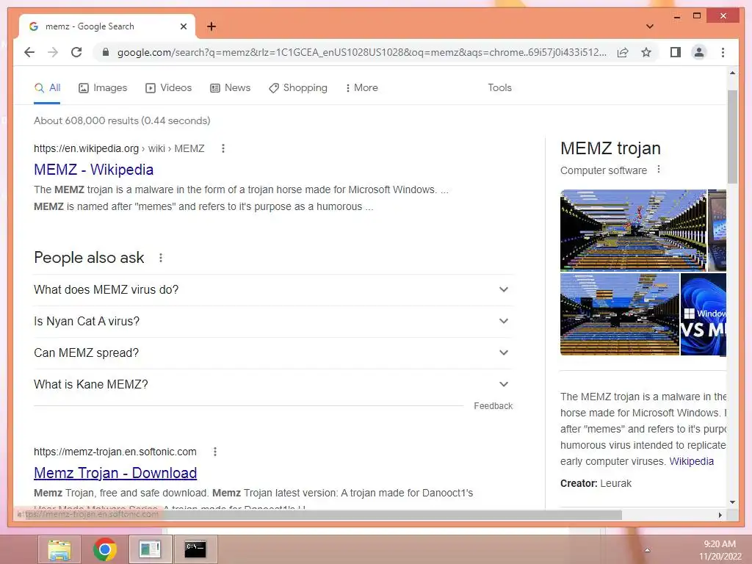Click the Leurak creator name

pos(616,483)
